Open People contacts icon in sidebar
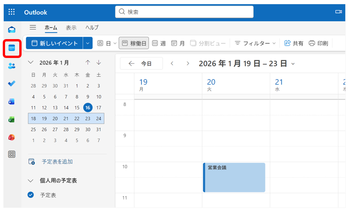 pyautogui.click(x=11, y=66)
